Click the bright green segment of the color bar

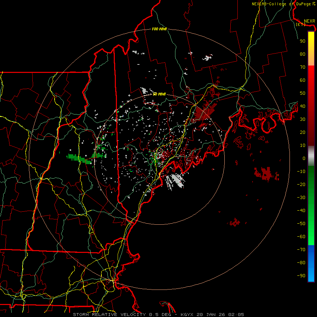311,238
